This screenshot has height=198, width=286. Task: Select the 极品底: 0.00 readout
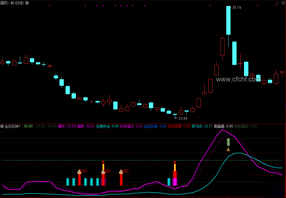coord(223,126)
